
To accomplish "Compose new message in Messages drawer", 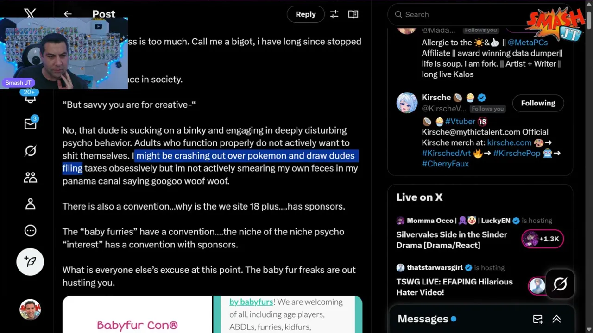I will click(537, 319).
